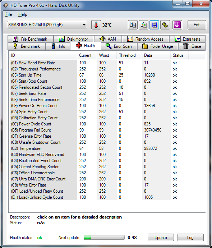Click the 10280 spin up data value
This screenshot has width=212, height=248.
(149, 75)
